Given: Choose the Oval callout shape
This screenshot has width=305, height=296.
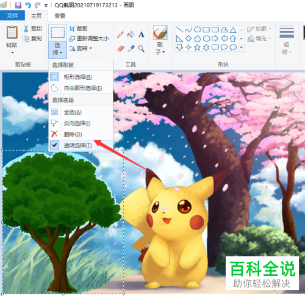Looking at the screenshot, I should (x=224, y=48).
